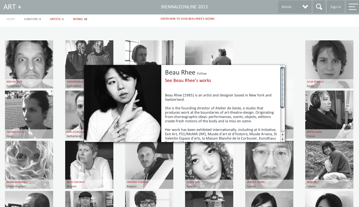
Task: Open James T. Hong's artist thumbnail
Action: pos(269,165)
